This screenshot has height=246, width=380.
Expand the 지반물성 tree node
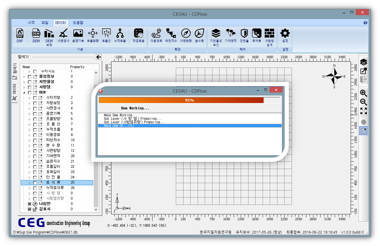click(24, 82)
